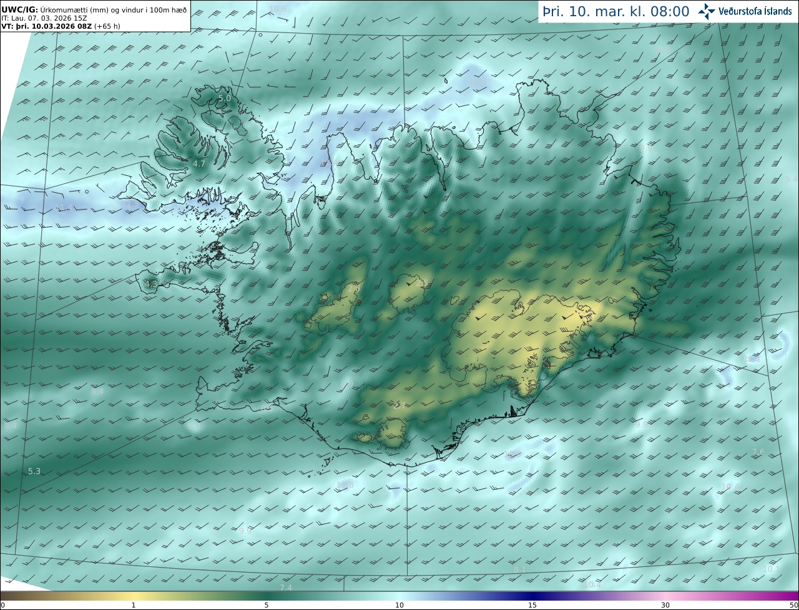The width and height of the screenshot is (799, 610).
Task: Click the '4.3' value label on the map
Action: pyautogui.click(x=151, y=284)
